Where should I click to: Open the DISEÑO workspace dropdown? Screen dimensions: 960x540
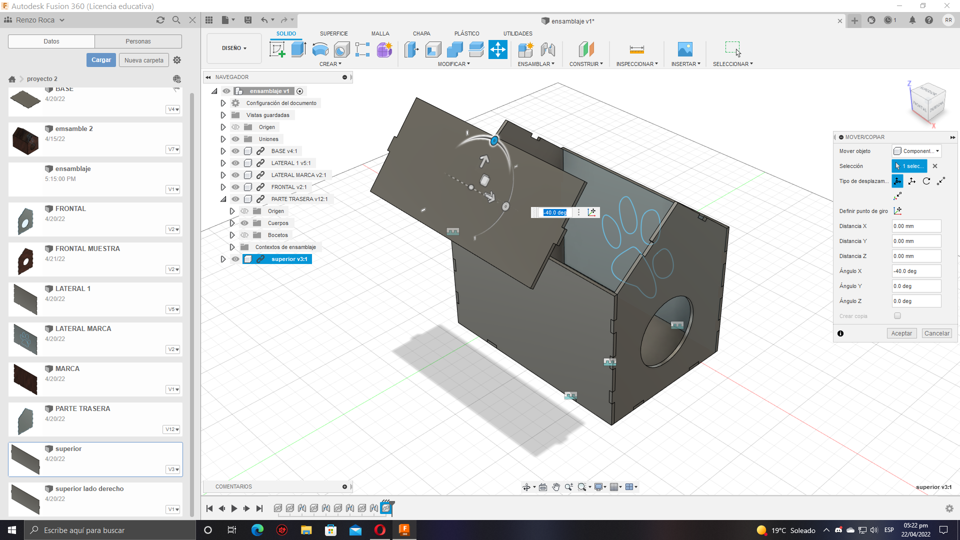click(x=234, y=48)
